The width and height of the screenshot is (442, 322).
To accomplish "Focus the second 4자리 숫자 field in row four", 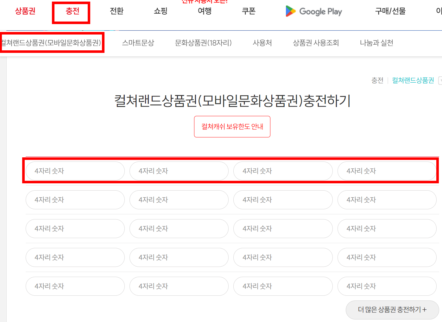I will [179, 257].
